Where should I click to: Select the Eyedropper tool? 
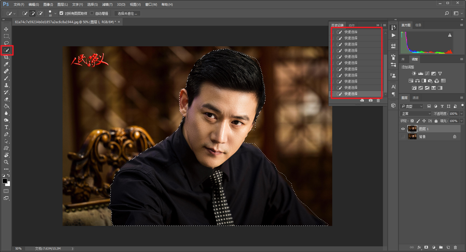6,64
